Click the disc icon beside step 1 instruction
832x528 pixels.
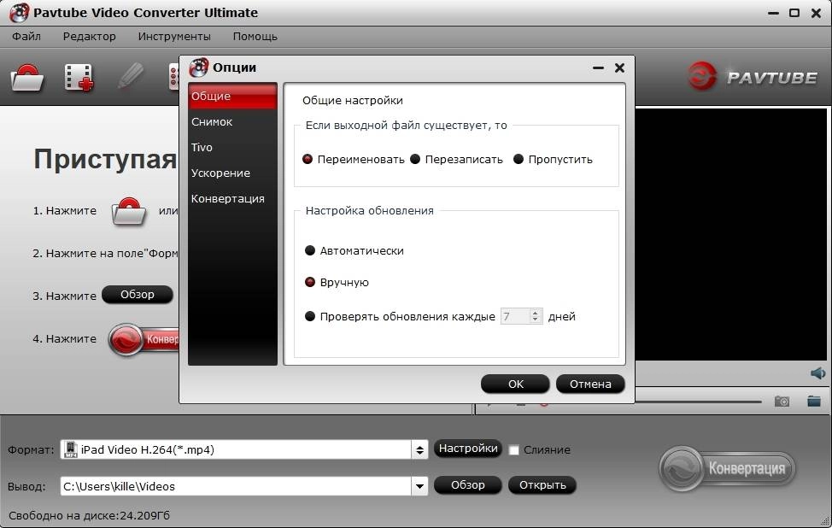pyautogui.click(x=128, y=211)
